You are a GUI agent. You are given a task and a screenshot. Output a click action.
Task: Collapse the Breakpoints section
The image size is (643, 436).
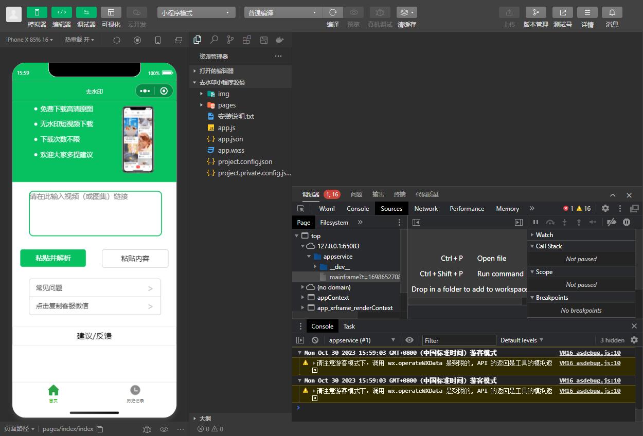[581, 297]
